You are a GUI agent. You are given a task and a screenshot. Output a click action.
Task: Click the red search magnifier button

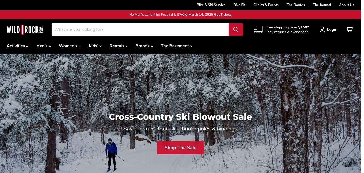coord(236,29)
